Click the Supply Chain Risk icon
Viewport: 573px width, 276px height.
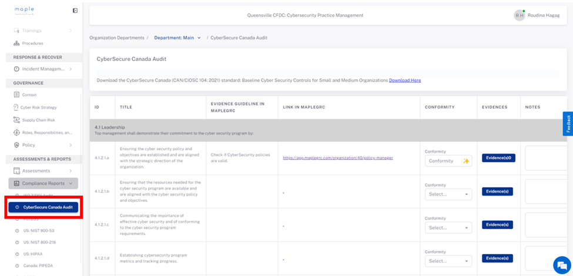click(16, 120)
